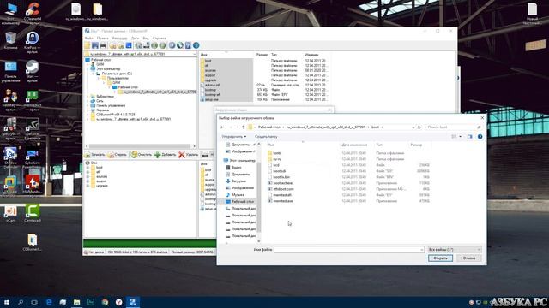
Task: Toggle the preview pane icon in the dialog
Action: pos(469,137)
